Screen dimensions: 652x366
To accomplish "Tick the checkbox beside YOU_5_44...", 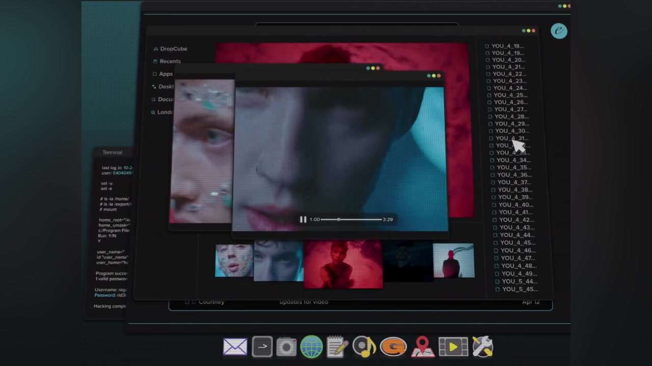I will tap(498, 281).
